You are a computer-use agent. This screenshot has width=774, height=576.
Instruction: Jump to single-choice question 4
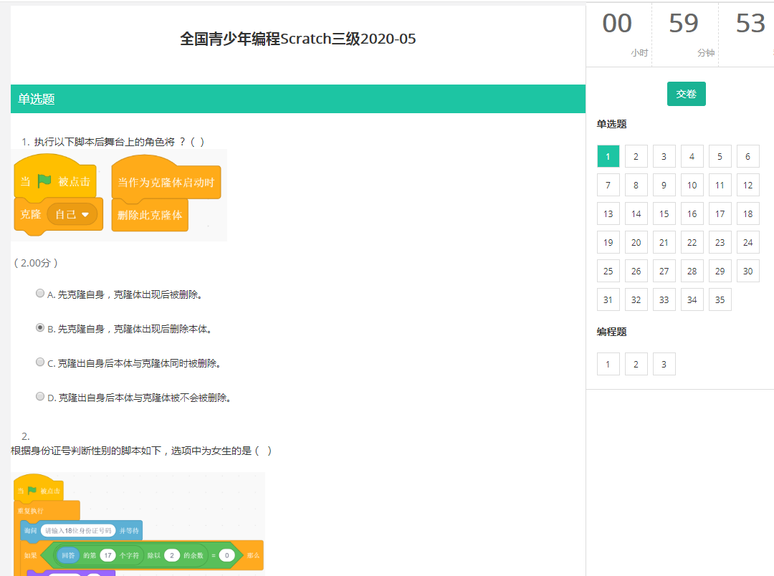tap(692, 156)
